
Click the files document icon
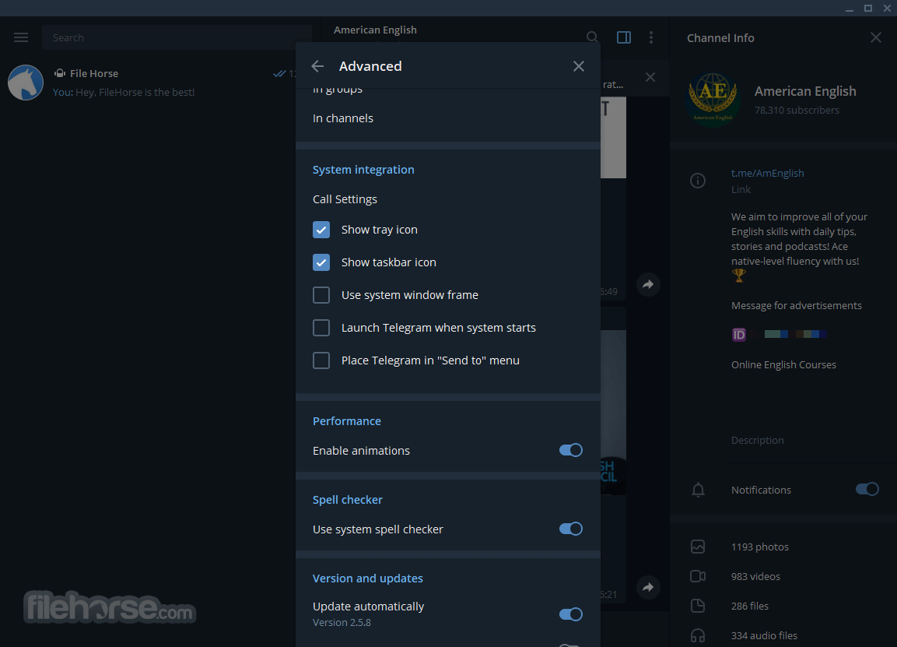pos(698,606)
